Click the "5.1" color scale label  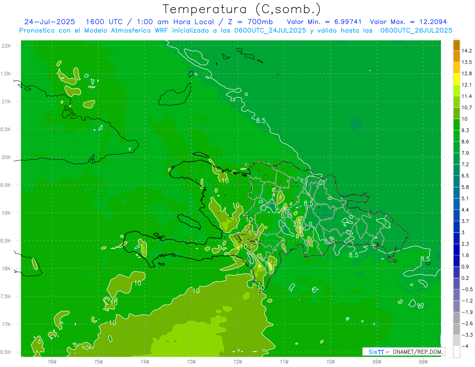pos(465,198)
